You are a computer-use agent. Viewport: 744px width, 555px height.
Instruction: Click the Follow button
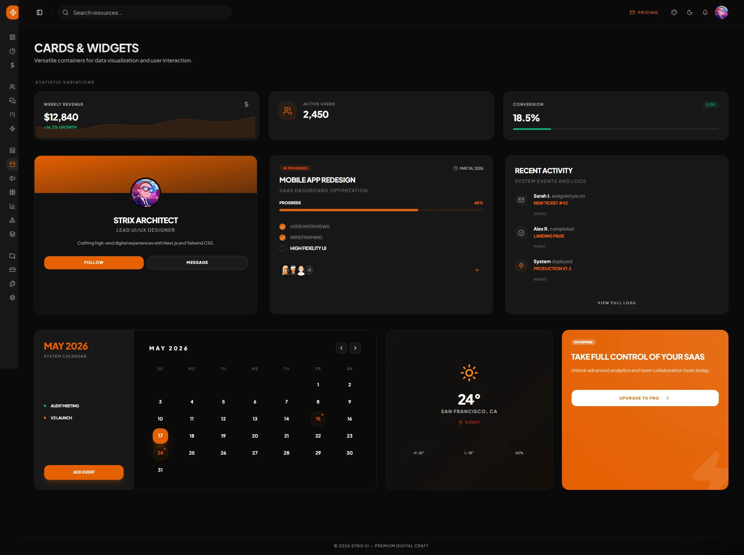94,262
